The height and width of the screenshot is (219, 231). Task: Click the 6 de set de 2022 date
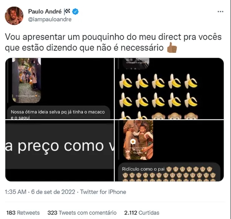53,192
